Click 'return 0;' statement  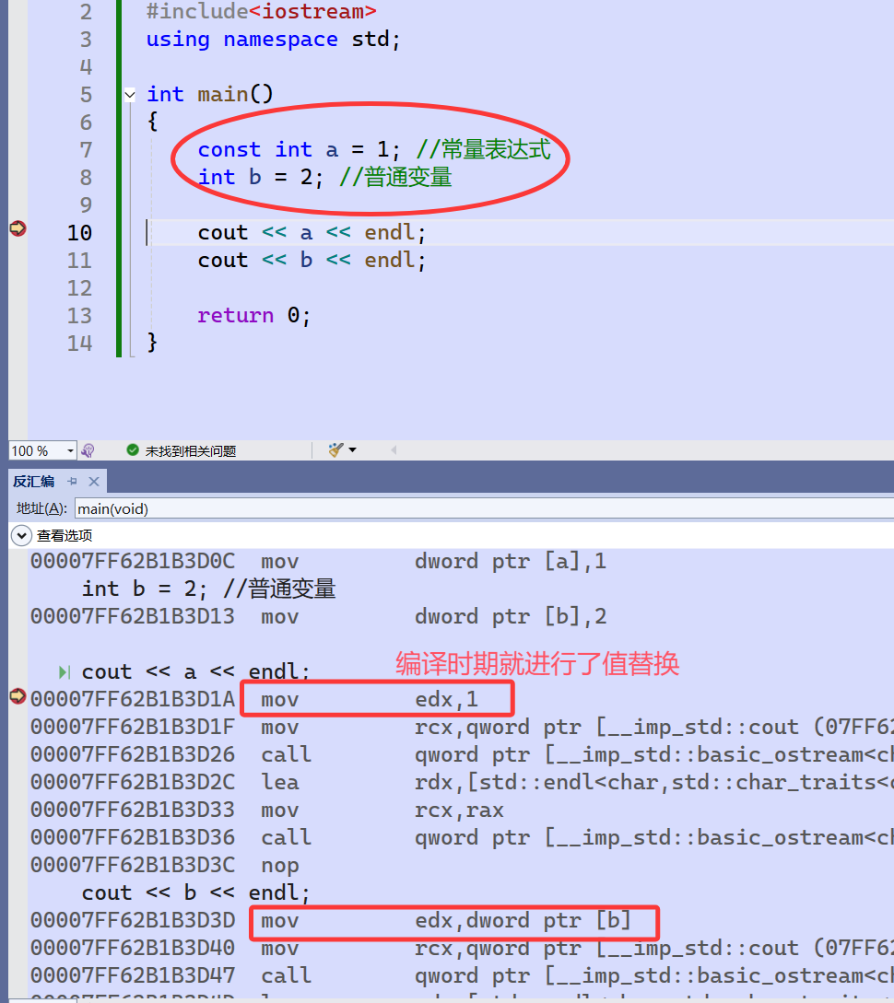coord(254,315)
